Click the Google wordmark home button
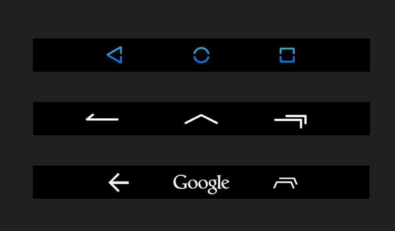 tap(201, 184)
